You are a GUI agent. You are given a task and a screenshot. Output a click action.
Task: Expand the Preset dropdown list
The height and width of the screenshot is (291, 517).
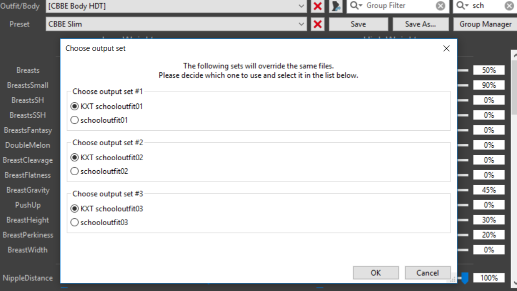[301, 24]
